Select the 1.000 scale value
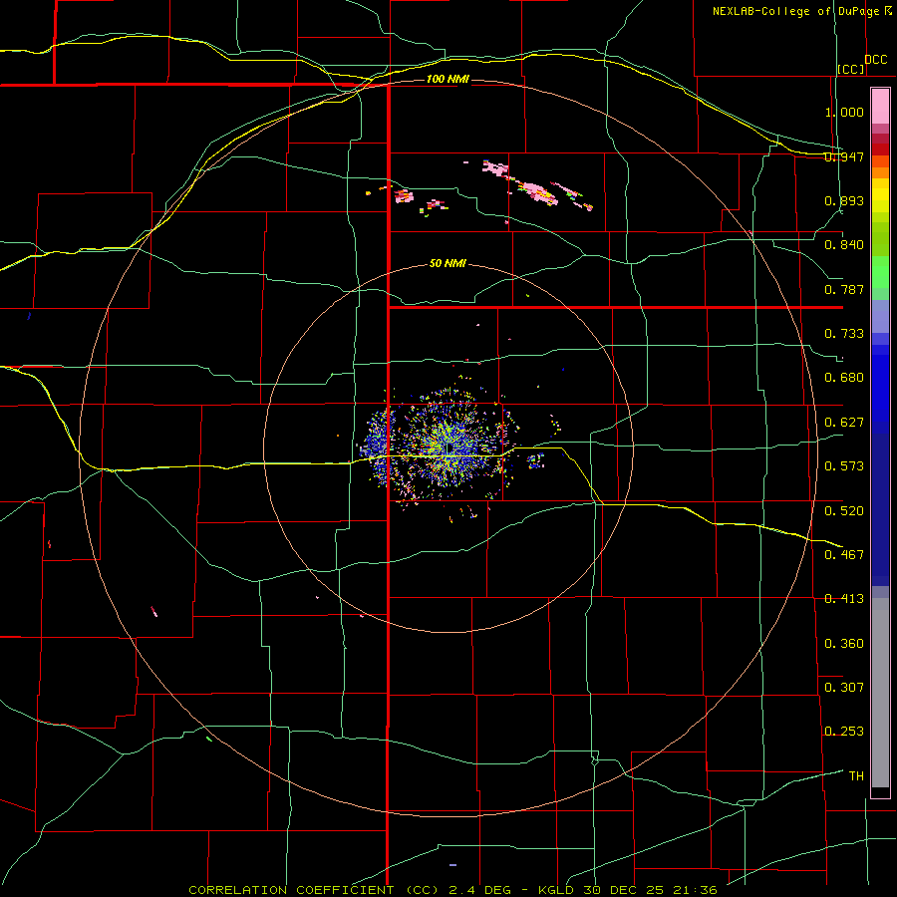The width and height of the screenshot is (897, 897). [844, 112]
